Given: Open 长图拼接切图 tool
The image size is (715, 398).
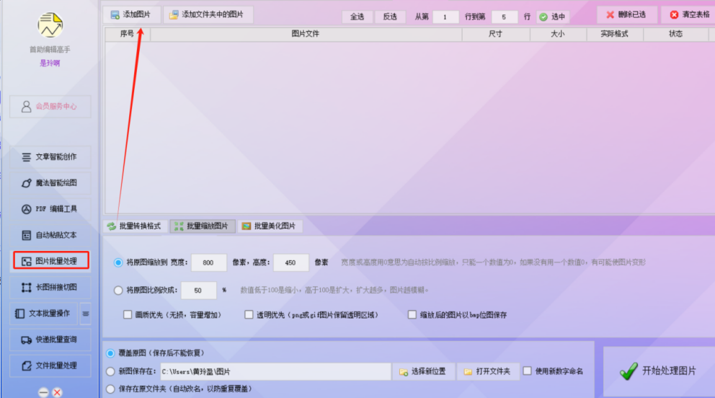Looking at the screenshot, I should [x=50, y=287].
